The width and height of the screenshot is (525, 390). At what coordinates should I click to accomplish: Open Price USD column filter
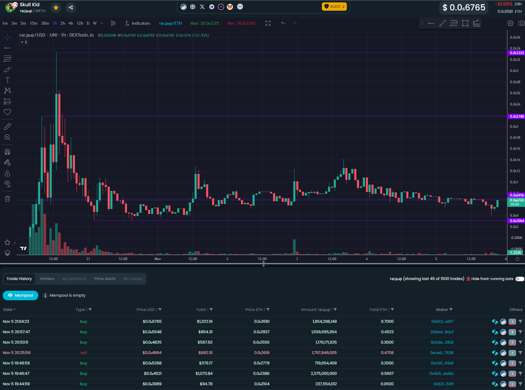coord(160,310)
